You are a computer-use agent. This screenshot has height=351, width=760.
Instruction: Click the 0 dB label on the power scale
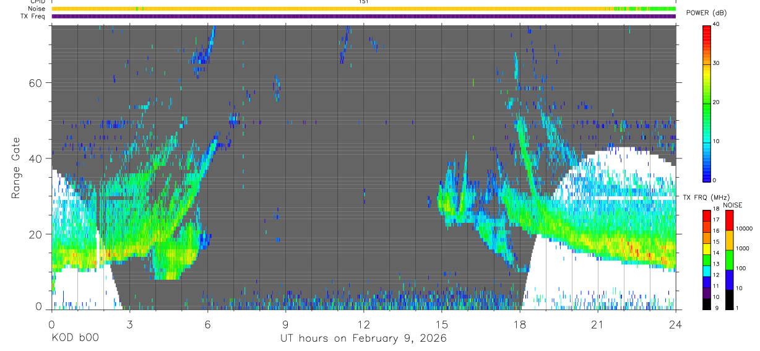(x=715, y=180)
